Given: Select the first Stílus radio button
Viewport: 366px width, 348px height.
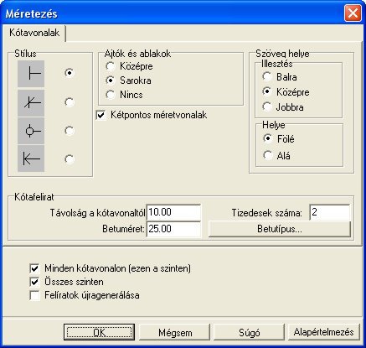Looking at the screenshot, I should coord(70,73).
